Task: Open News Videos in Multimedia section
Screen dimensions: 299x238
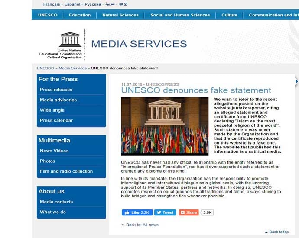Action: pos(54,151)
